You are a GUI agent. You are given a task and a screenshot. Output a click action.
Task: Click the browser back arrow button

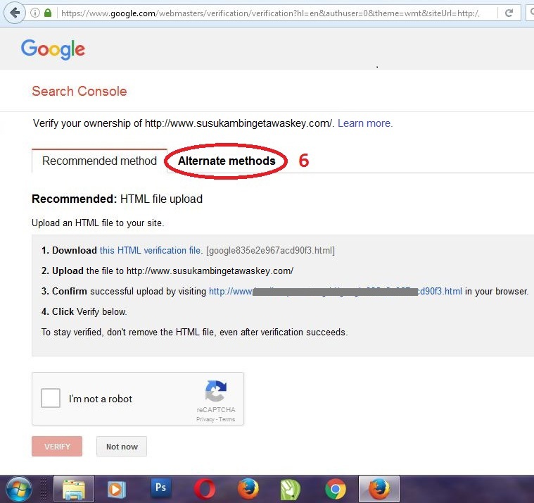[x=14, y=13]
